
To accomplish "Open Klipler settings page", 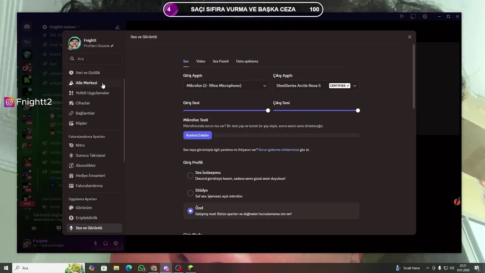I will [x=94, y=123].
